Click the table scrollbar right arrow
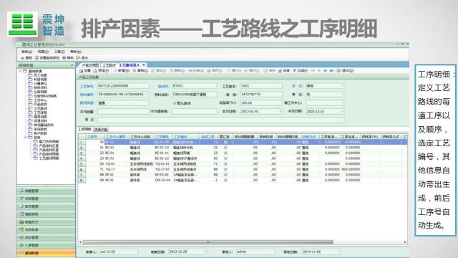 click(405, 242)
